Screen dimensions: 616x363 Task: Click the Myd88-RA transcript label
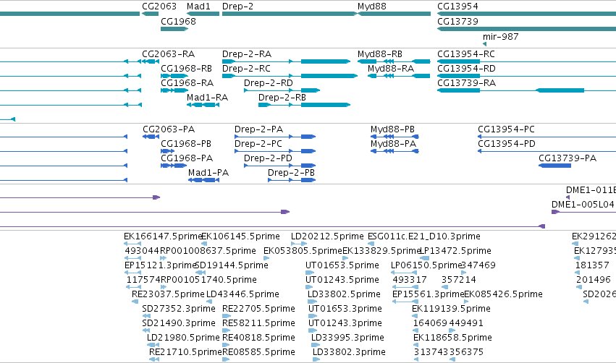pos(391,68)
